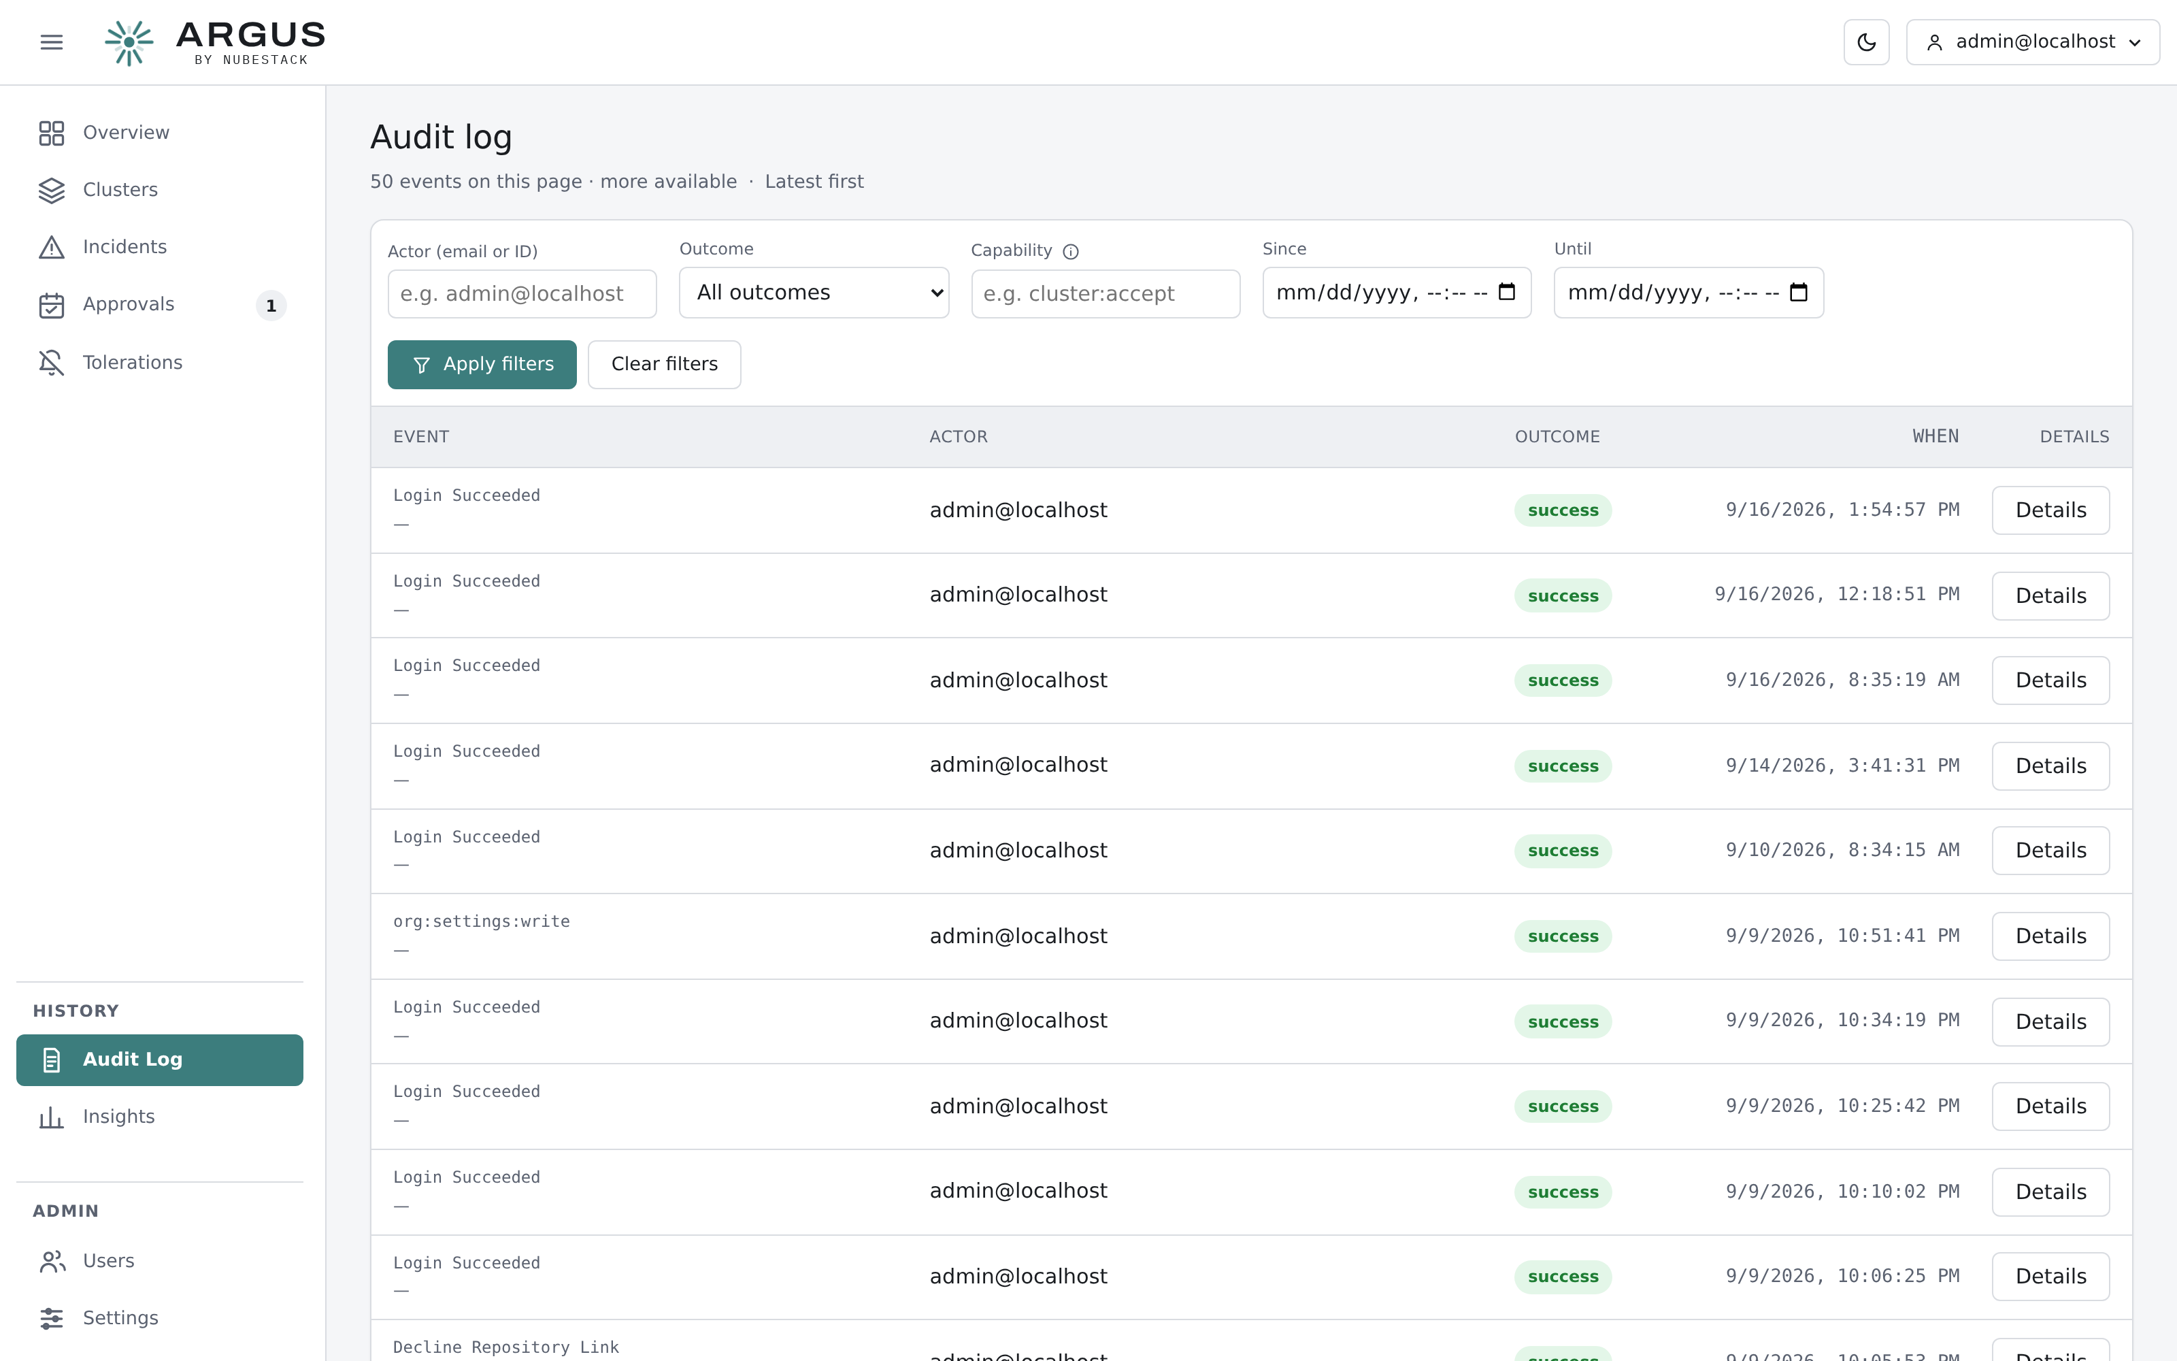2177x1361 pixels.
Task: Open Details for the 9/10/2026 login
Action: pos(2050,851)
